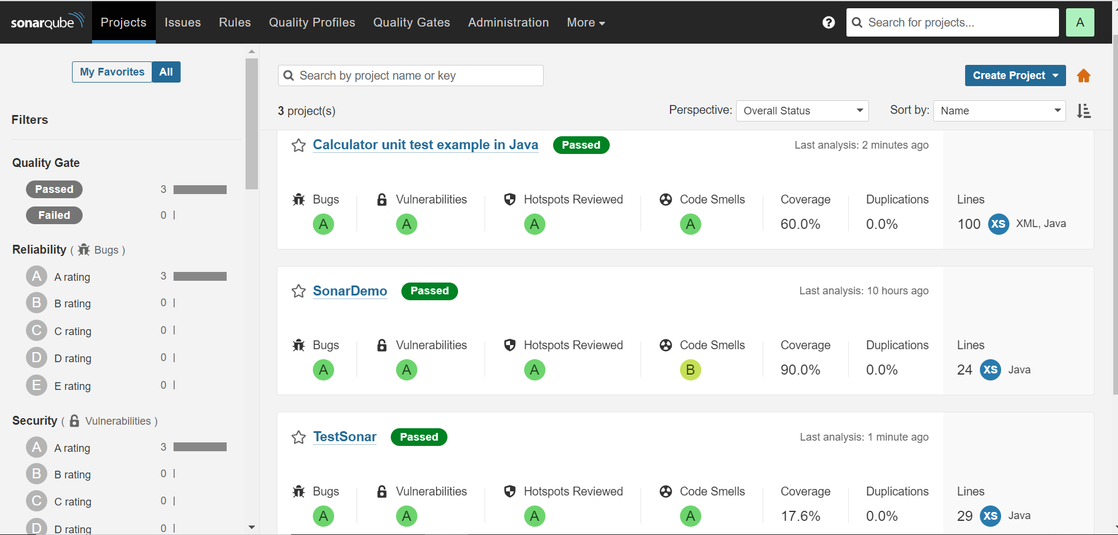Favorite the Calculator unit test example project

tap(299, 145)
